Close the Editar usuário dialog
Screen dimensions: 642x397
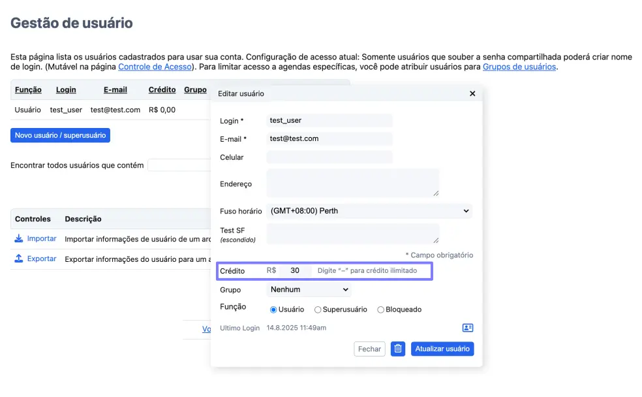click(x=472, y=93)
